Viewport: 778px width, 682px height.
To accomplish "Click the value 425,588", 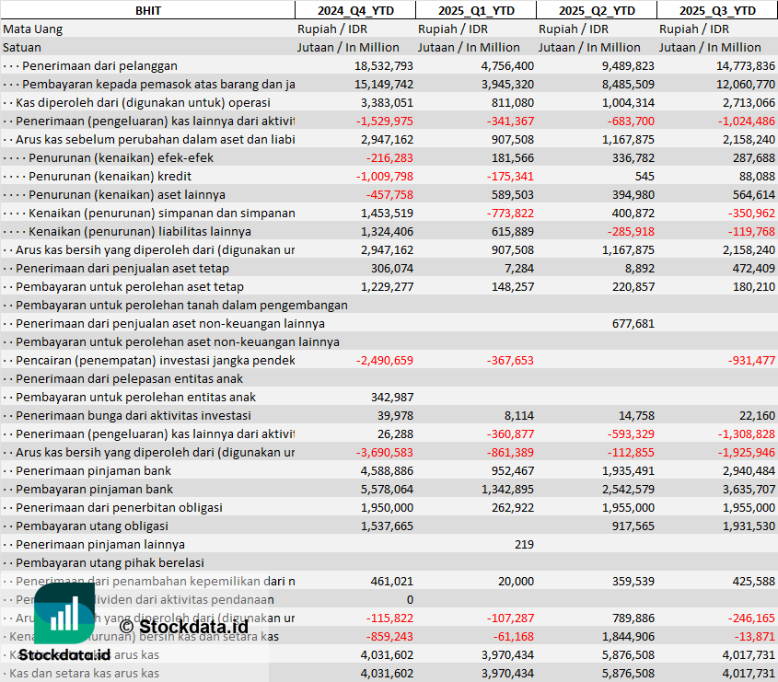I will pos(754,581).
